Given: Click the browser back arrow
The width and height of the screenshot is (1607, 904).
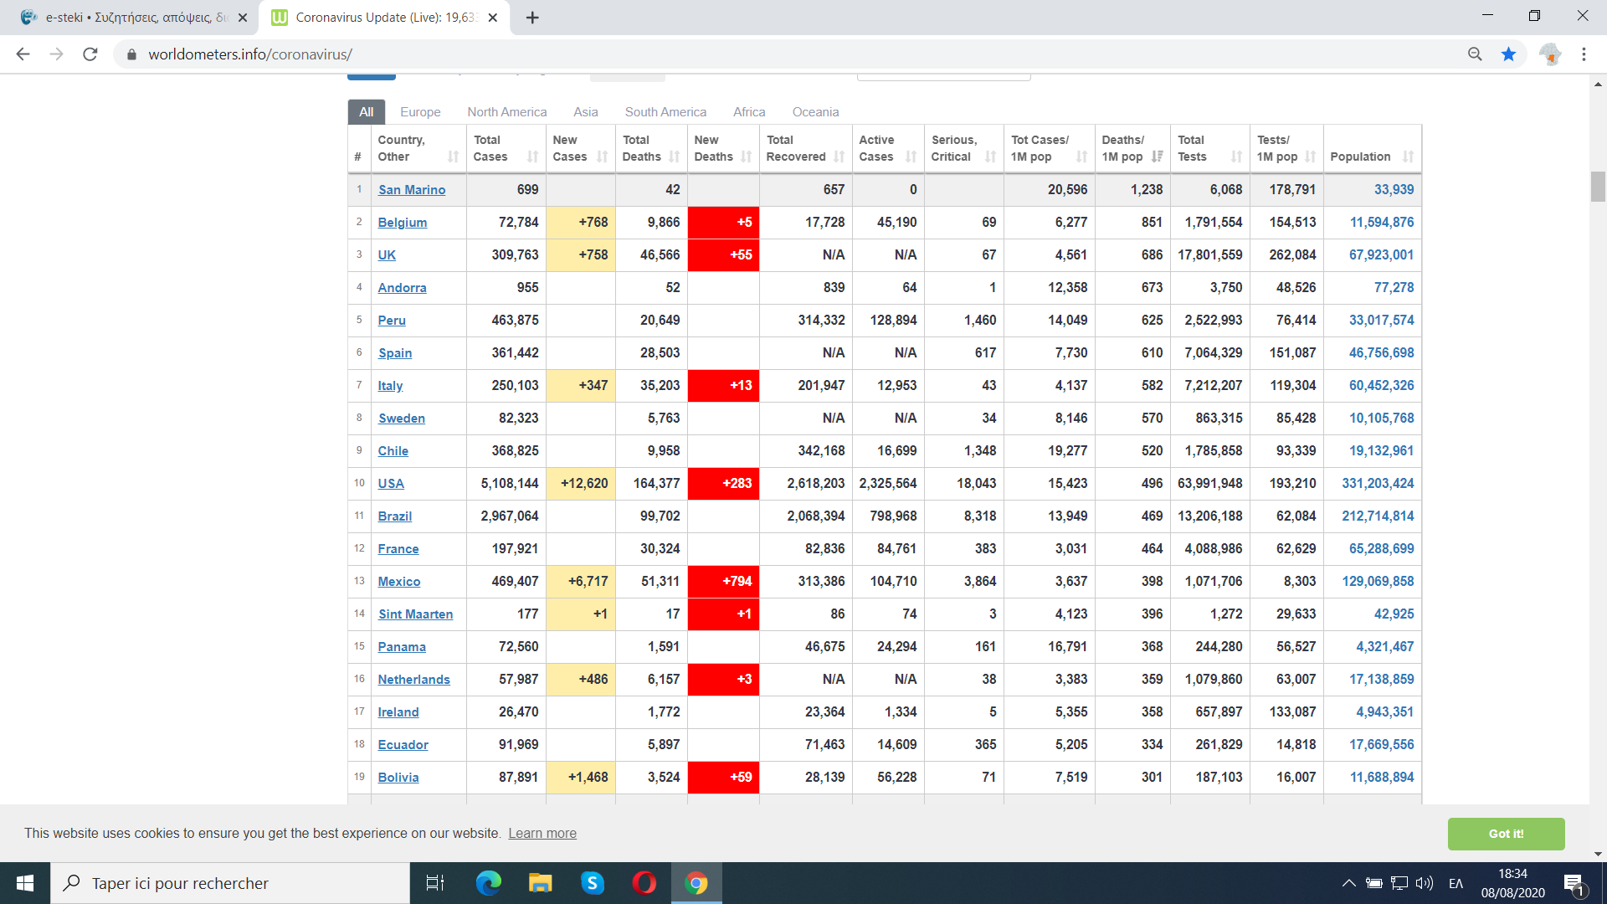Looking at the screenshot, I should coord(23,54).
